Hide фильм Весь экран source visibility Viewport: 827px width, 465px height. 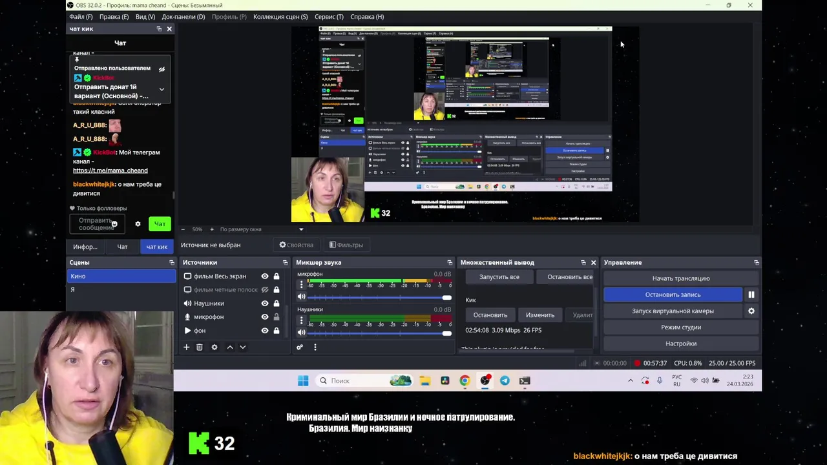(x=265, y=276)
